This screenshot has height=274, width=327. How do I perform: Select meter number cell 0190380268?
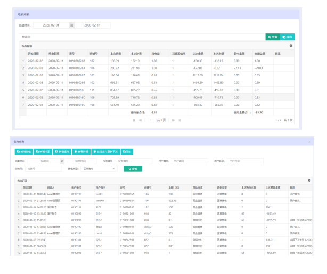[77, 61]
